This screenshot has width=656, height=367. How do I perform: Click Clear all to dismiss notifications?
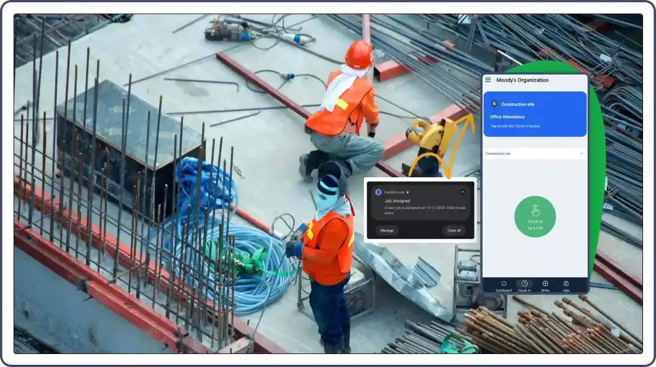point(454,230)
